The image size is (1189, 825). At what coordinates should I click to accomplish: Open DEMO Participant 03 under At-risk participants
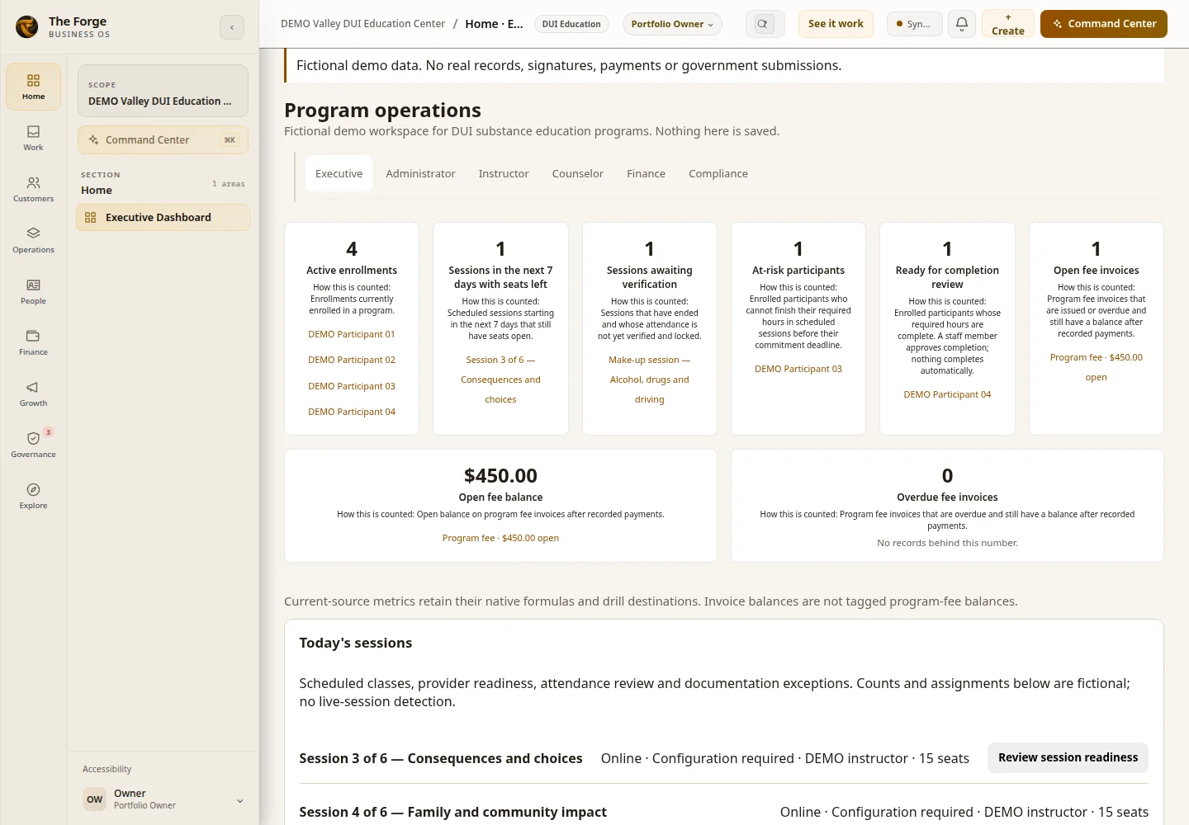798,369
